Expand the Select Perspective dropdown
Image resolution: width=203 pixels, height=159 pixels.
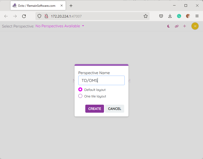pos(60,26)
